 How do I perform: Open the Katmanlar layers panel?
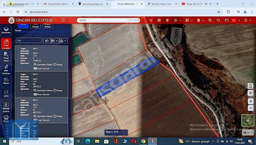tap(6, 30)
